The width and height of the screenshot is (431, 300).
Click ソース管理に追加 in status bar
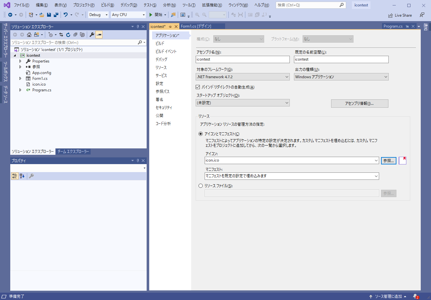click(388, 296)
